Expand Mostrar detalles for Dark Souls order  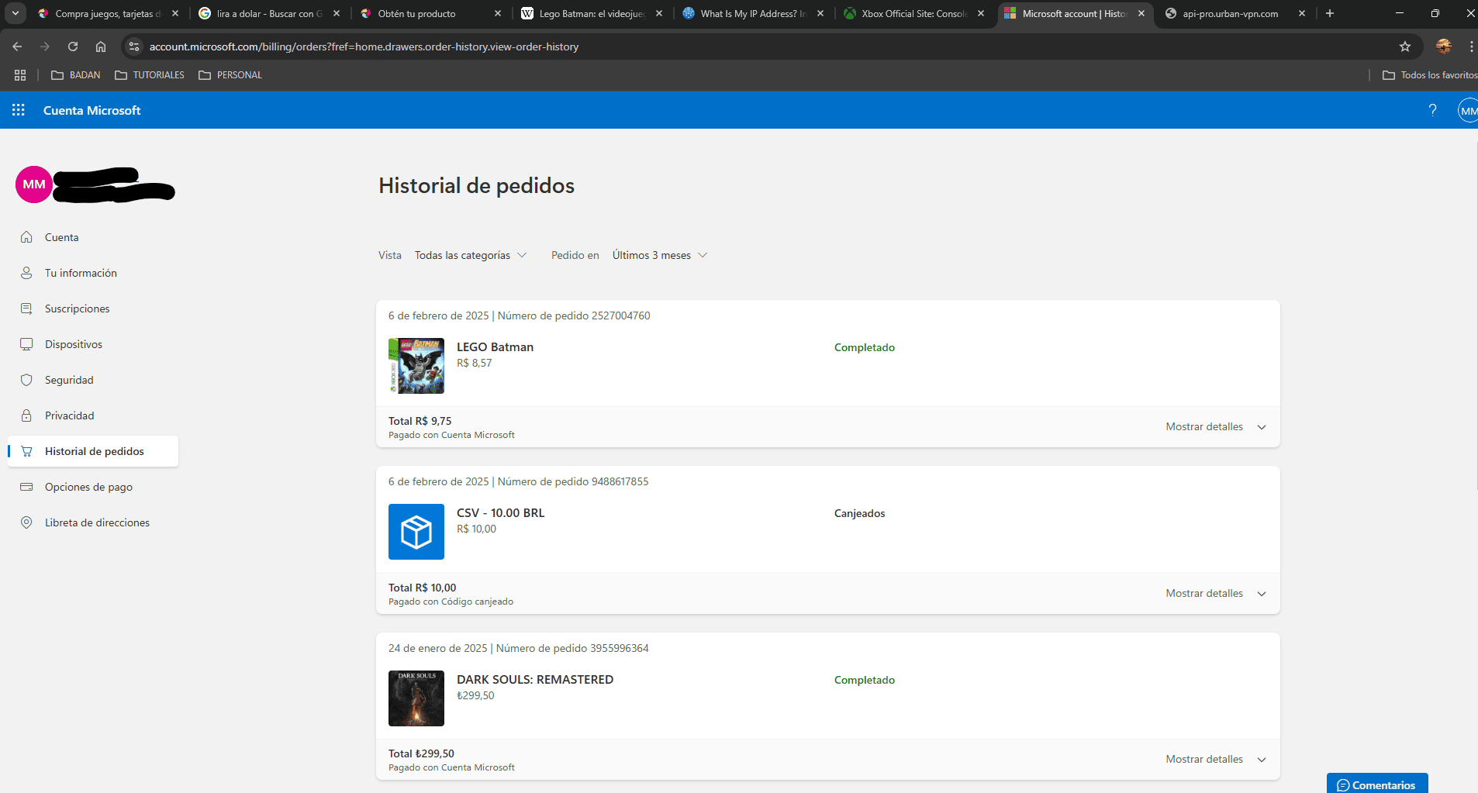[x=1215, y=759]
